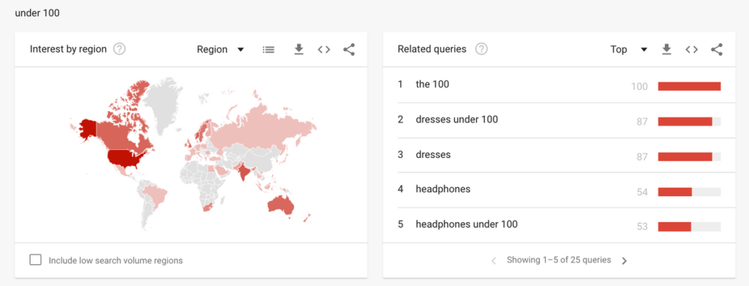Get embed code for Interest by region
The height and width of the screenshot is (286, 749).
point(324,50)
